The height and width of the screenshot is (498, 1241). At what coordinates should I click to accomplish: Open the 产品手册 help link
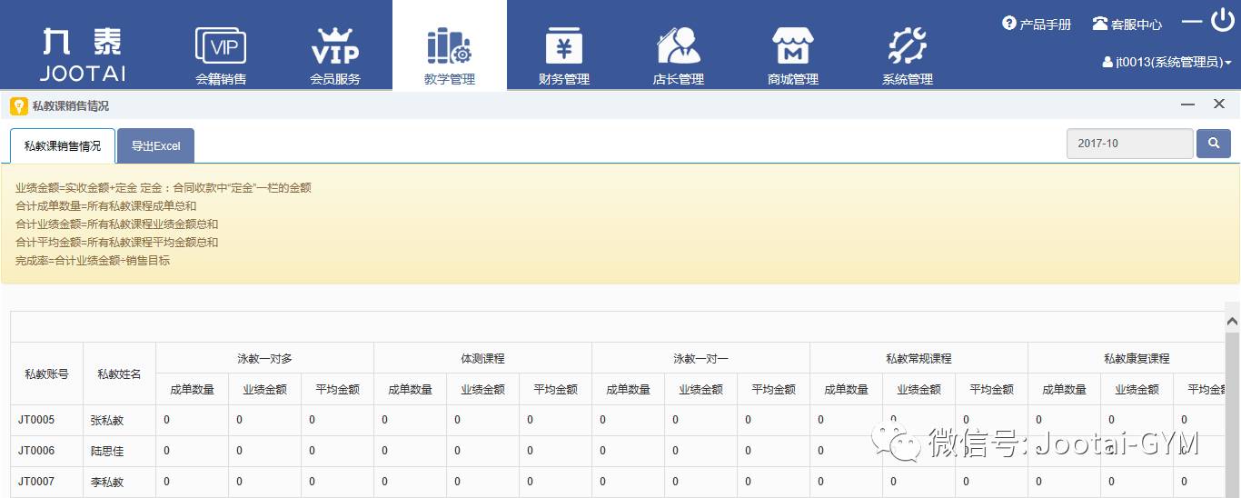1037,24
